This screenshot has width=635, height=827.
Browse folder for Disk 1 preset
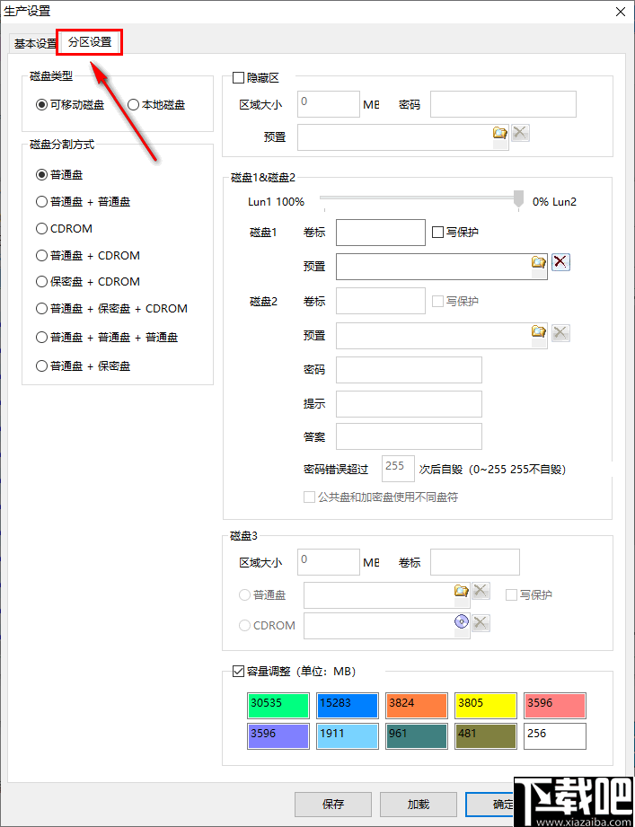click(538, 261)
